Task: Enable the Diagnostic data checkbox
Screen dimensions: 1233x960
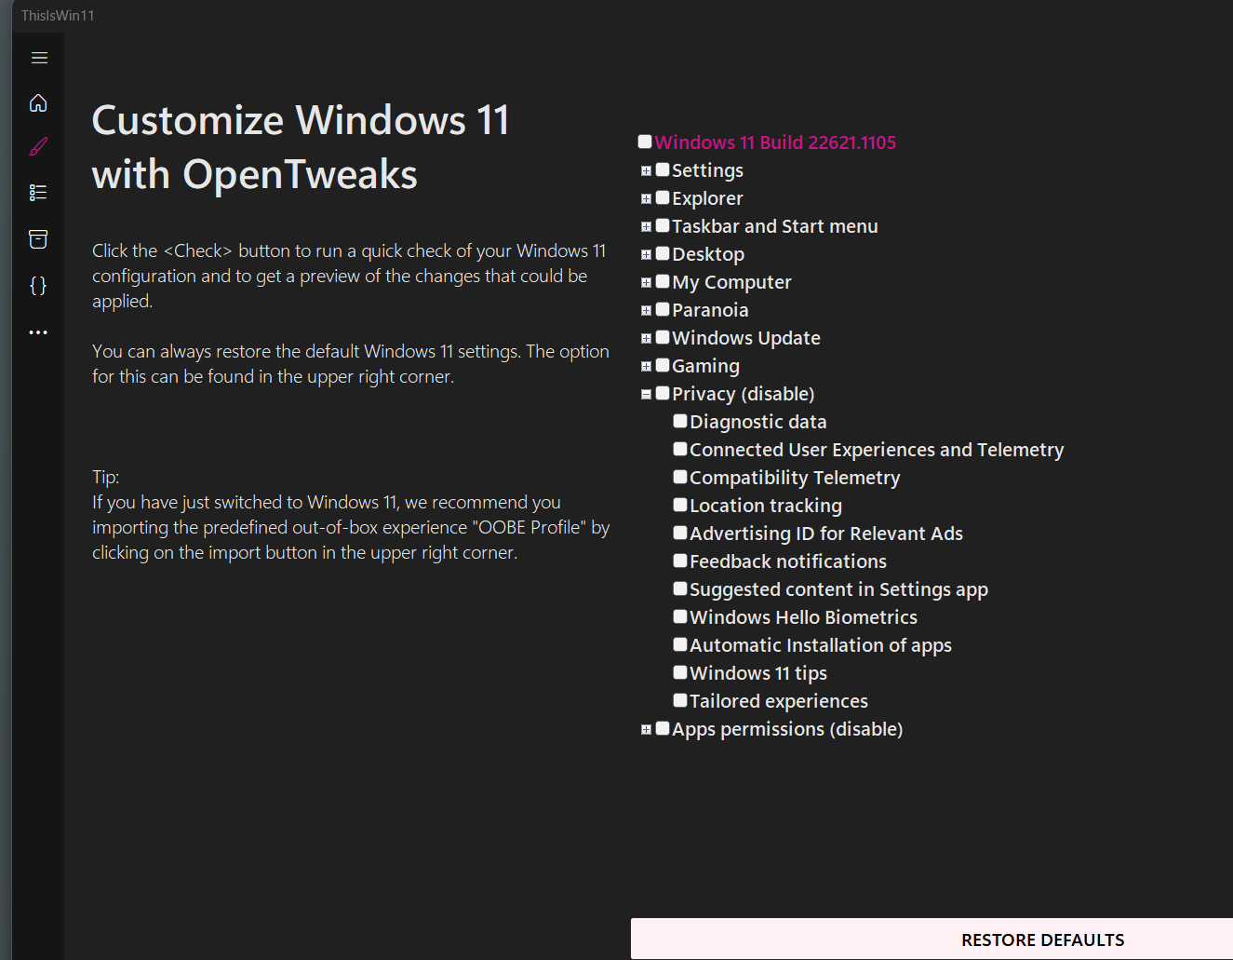Action: 680,421
